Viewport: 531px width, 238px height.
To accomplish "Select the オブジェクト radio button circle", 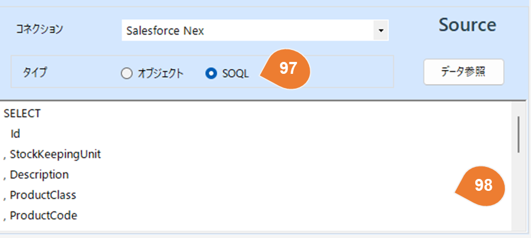I will 126,73.
